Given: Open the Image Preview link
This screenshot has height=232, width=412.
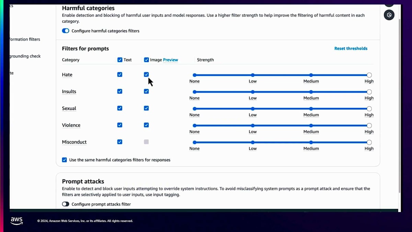Looking at the screenshot, I should 171,60.
